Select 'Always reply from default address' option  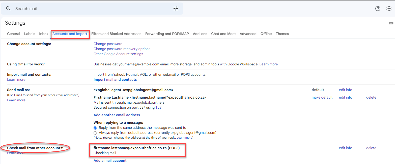pos(95,133)
